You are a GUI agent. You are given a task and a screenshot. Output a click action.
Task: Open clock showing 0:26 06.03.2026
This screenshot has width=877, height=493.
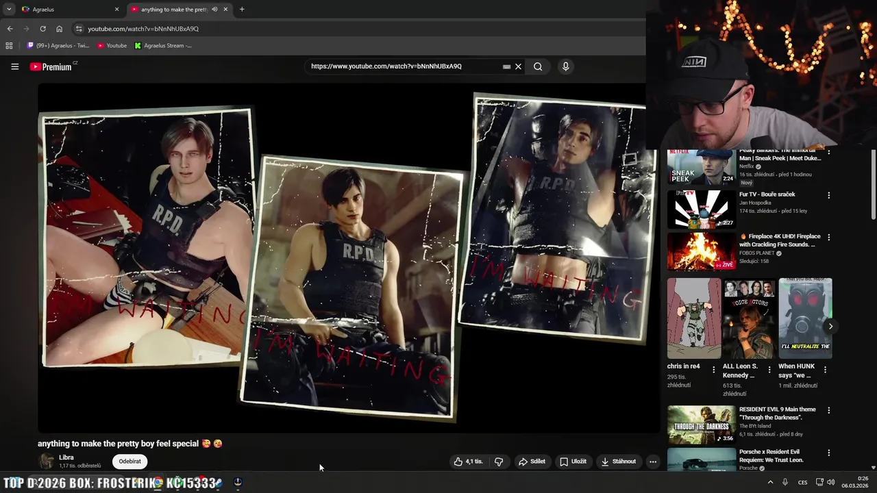point(855,482)
